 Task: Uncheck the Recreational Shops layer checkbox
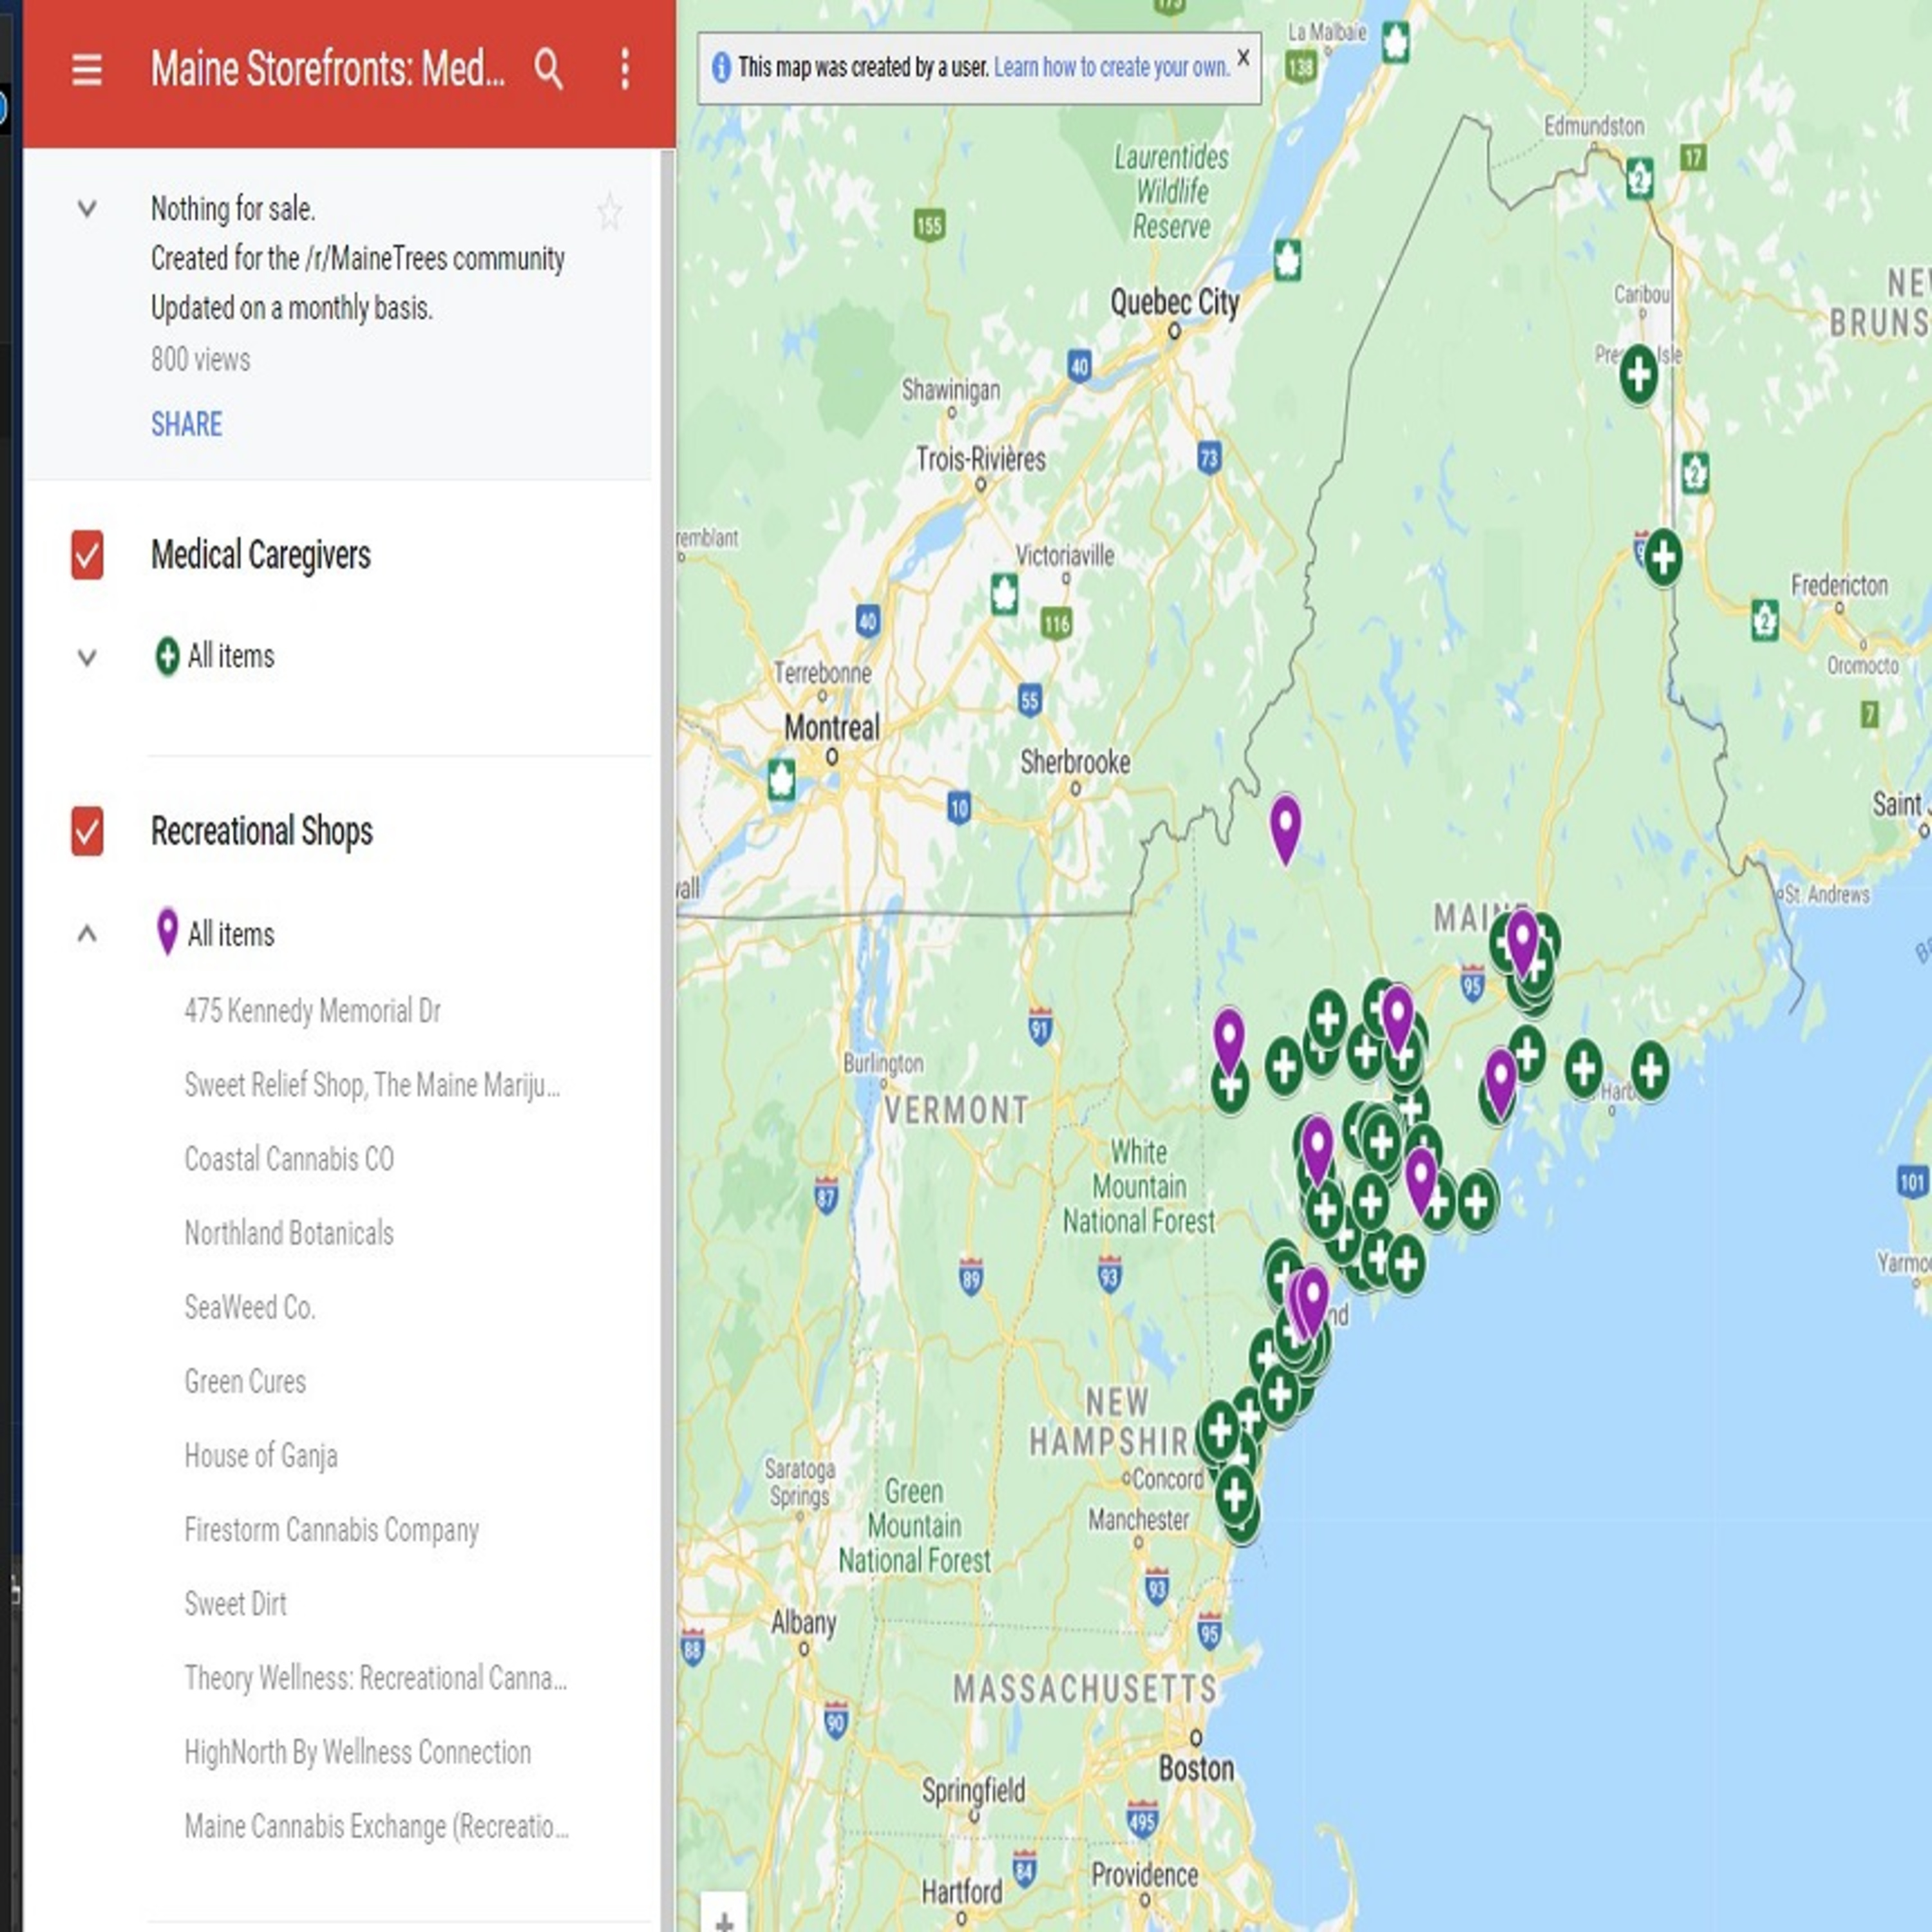pos(87,831)
